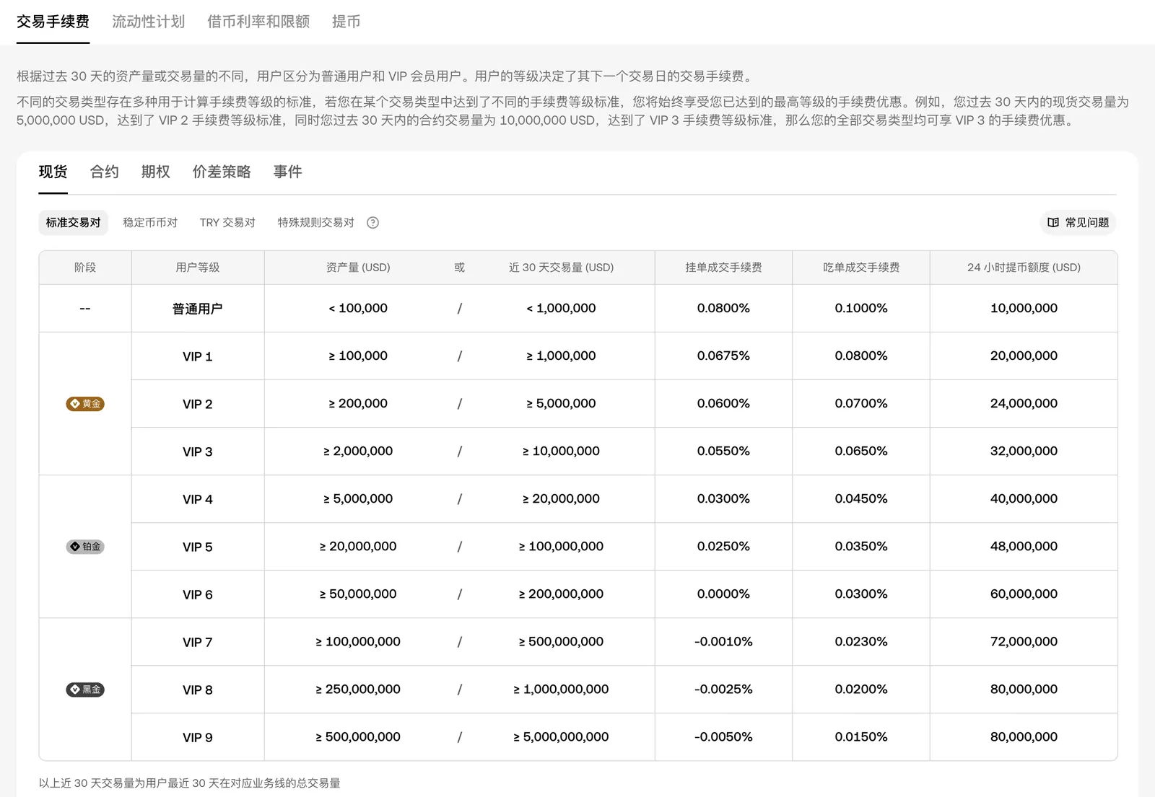Click the ≥ 250,000,000 asset amount cell
Viewport: 1155px width, 797px height.
tap(358, 689)
